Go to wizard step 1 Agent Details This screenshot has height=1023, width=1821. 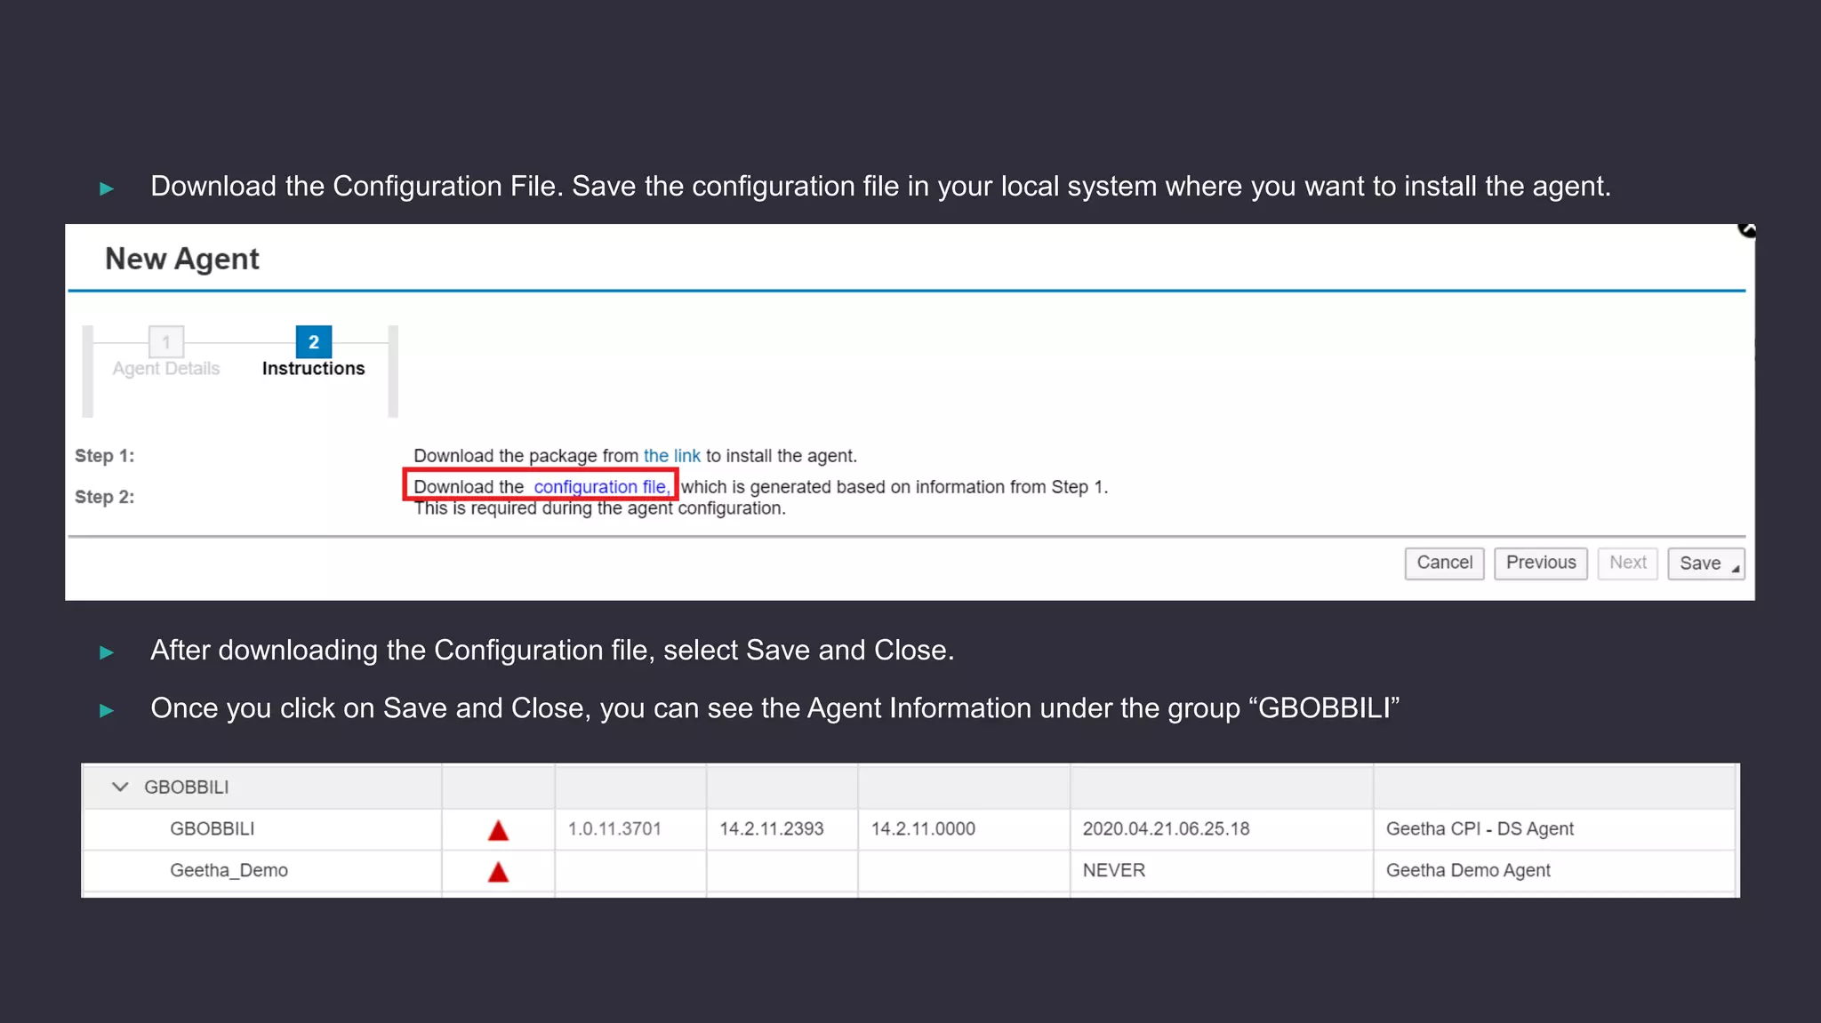coord(166,342)
